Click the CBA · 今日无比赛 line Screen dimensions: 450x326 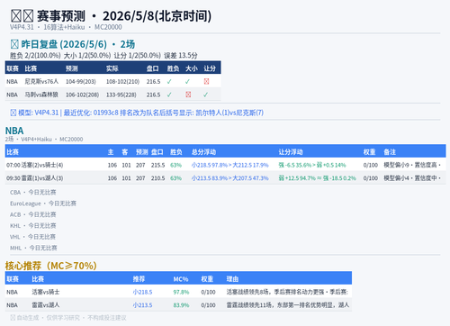point(33,193)
